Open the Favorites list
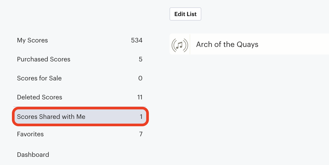The height and width of the screenshot is (165, 329). [x=79, y=134]
